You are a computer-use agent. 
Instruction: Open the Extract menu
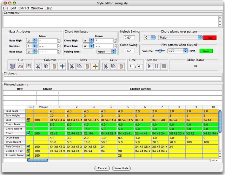pos(23,8)
